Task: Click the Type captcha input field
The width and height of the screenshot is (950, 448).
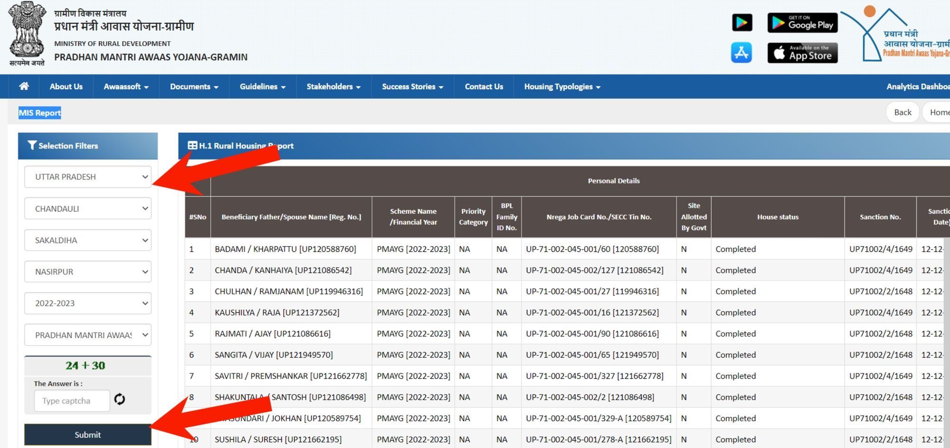Action: point(72,401)
